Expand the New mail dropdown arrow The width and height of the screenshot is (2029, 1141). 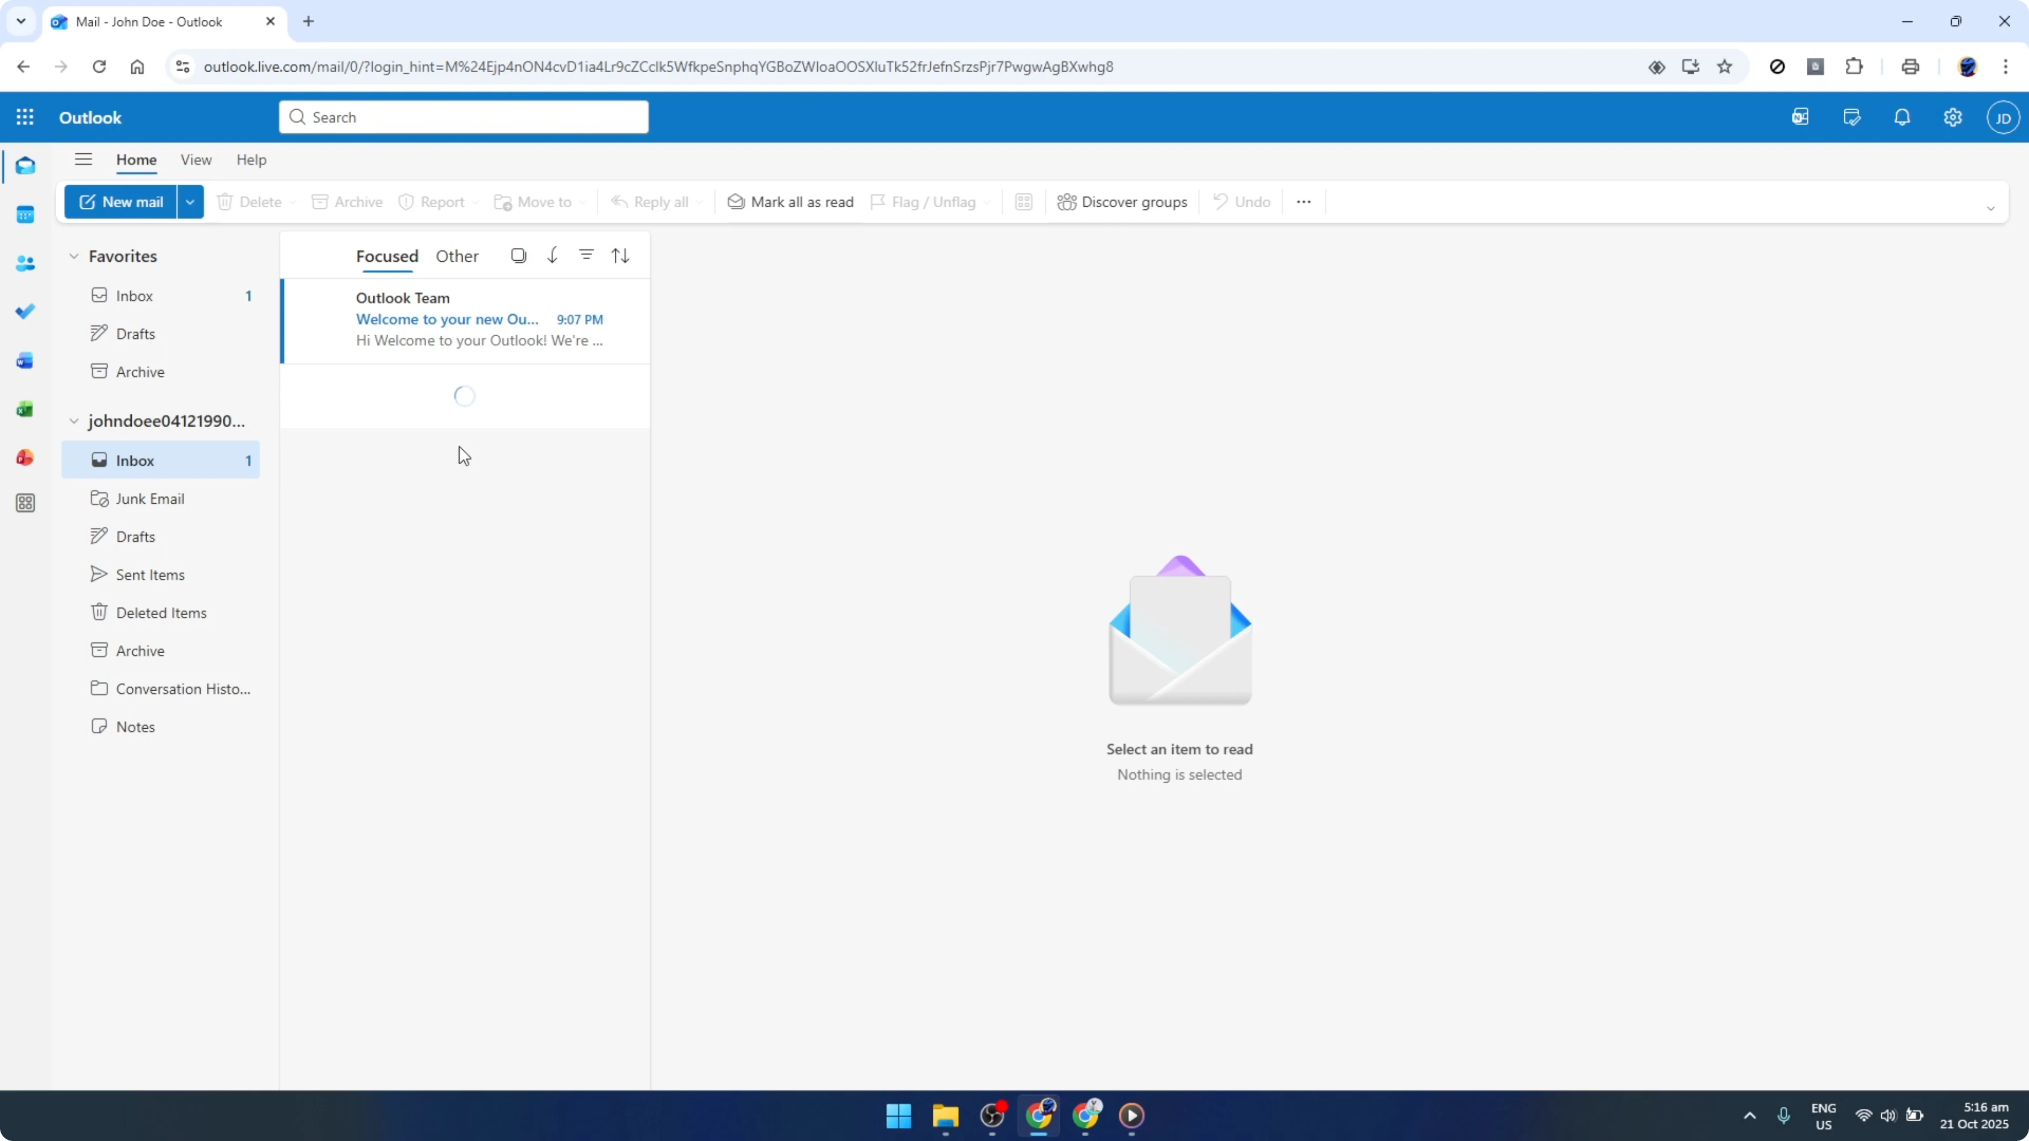coord(190,202)
